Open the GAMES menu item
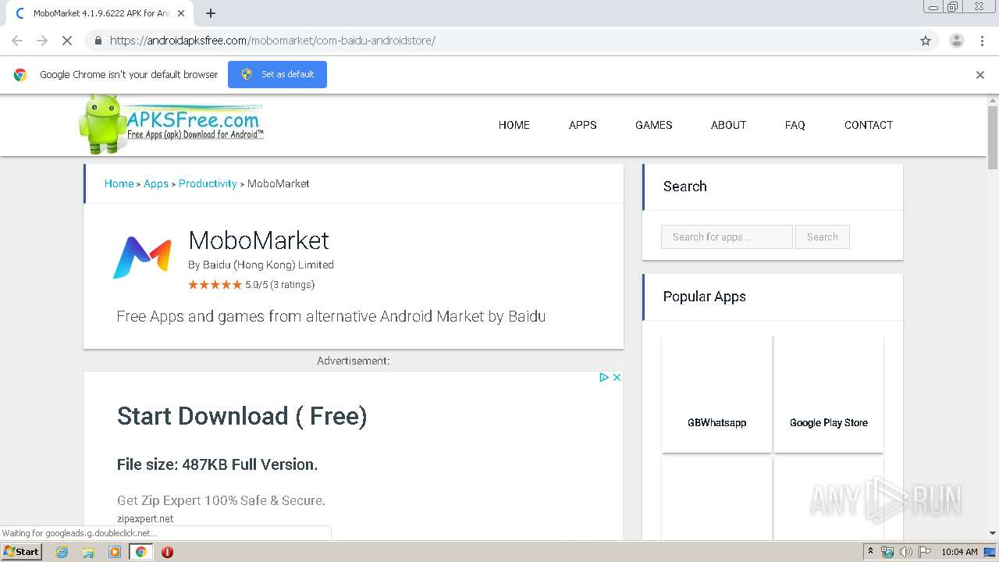Image resolution: width=999 pixels, height=562 pixels. pos(654,125)
